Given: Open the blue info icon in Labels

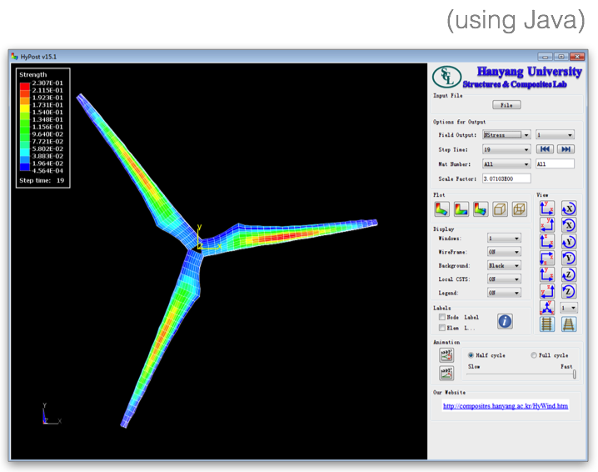Looking at the screenshot, I should tap(505, 321).
